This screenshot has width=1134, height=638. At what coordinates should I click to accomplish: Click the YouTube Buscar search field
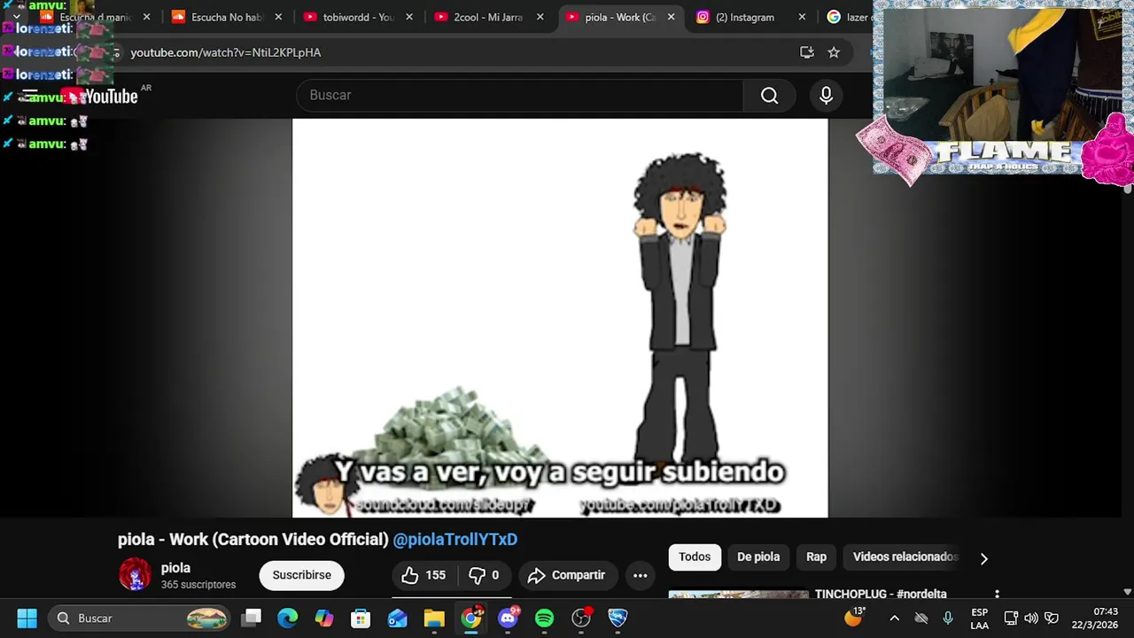click(520, 96)
